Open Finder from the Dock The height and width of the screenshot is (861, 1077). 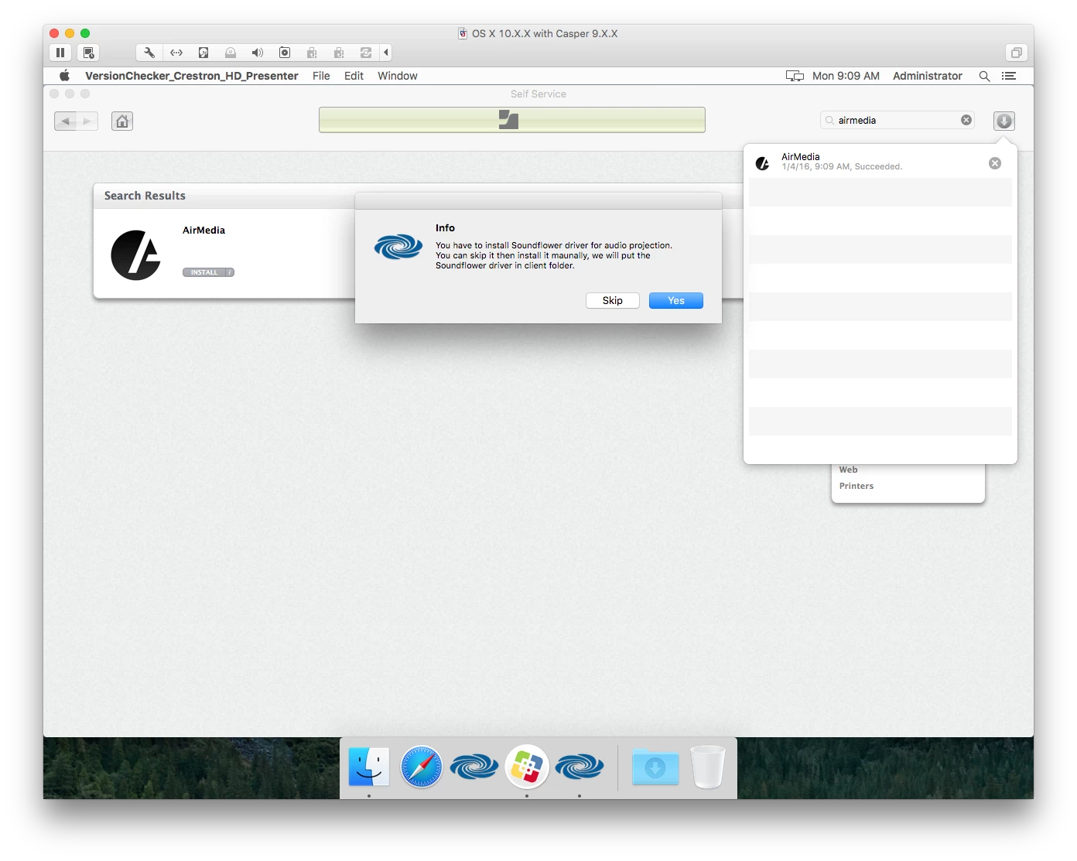coord(368,767)
